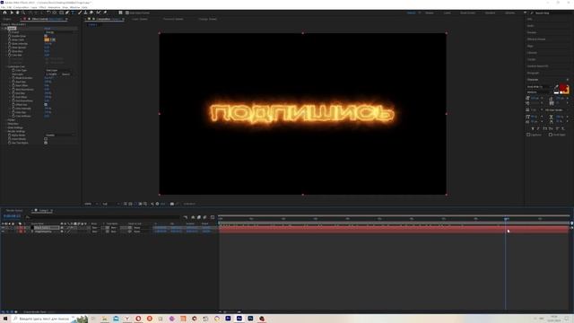Switch to the Small Screen workspace
574x323 pixels.
(468, 13)
